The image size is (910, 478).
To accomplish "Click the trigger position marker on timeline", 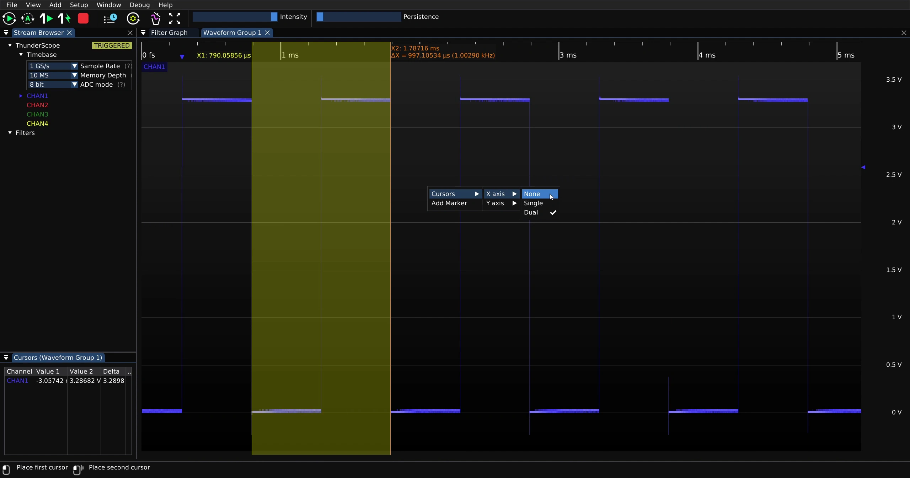I will click(182, 56).
